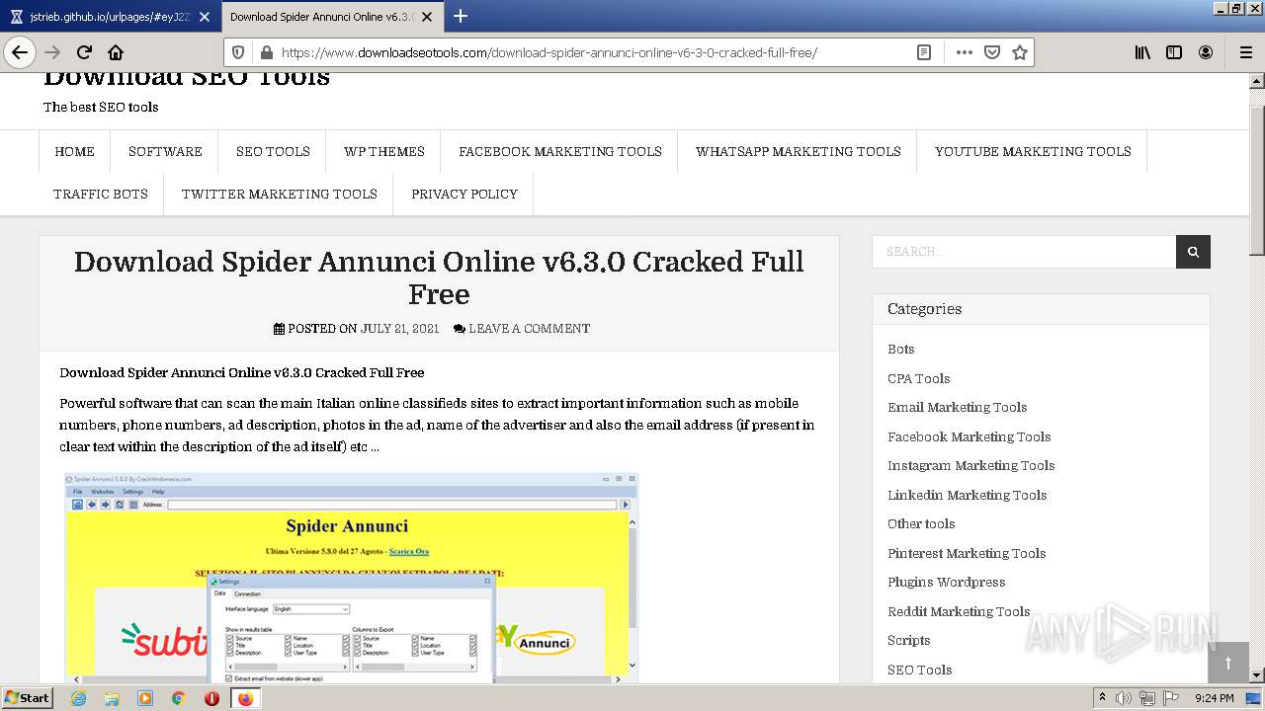Open SEO Tools category in sidebar
The height and width of the screenshot is (711, 1265).
point(920,670)
